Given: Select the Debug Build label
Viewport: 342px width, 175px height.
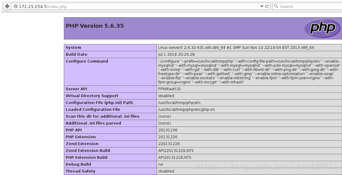Looking at the screenshot, I should coord(78,164).
